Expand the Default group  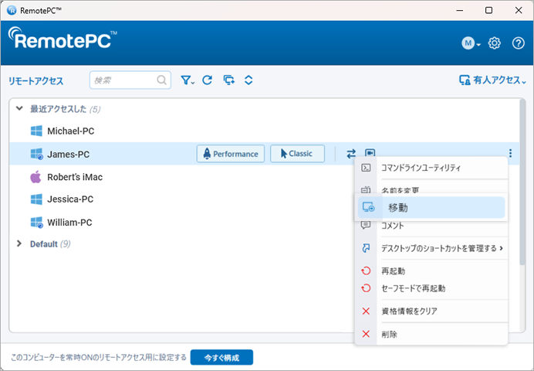click(19, 243)
